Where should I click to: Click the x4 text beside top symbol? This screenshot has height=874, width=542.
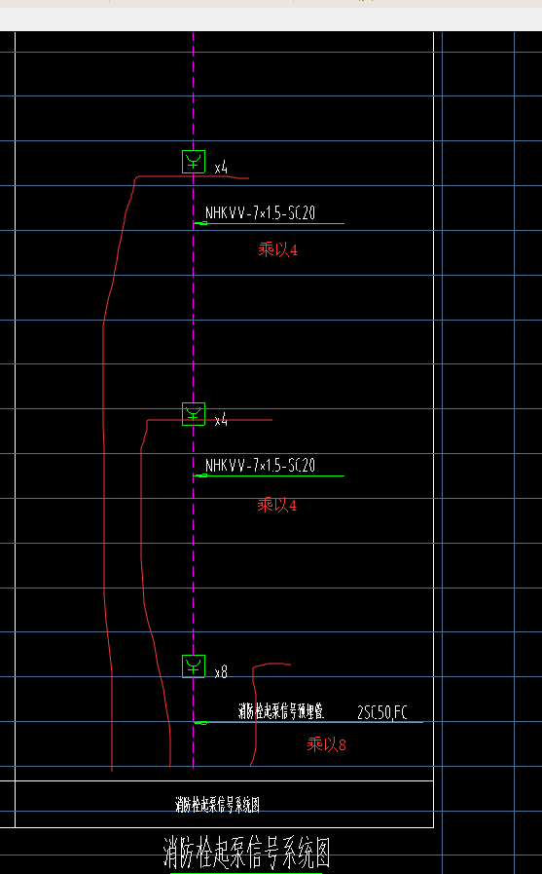tap(222, 168)
